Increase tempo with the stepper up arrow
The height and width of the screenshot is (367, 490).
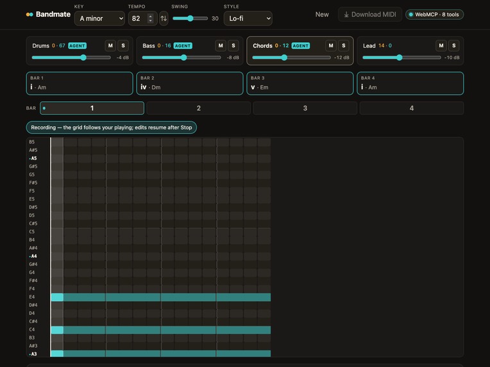(x=150, y=16)
